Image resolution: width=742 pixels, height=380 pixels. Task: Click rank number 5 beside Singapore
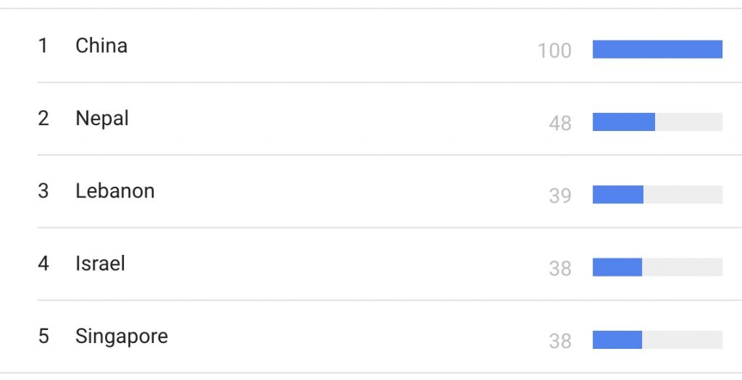tap(43, 337)
